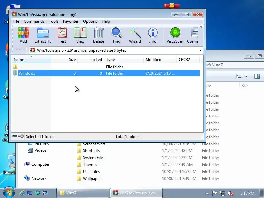Screen dimensions: 264x198
Task: Launch Internet Explorer from taskbar
Action: 22,193
